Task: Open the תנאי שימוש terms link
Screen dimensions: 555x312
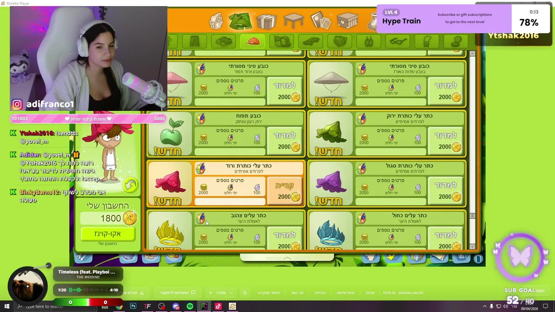Action: coord(346,293)
